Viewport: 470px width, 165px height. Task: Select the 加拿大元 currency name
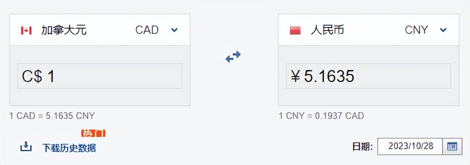pos(64,30)
